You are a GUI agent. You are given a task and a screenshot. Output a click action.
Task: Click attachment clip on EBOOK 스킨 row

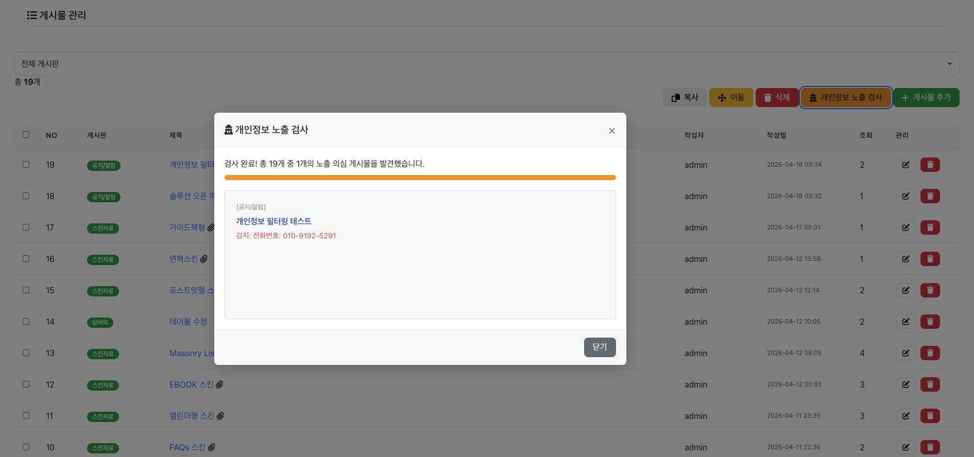219,384
